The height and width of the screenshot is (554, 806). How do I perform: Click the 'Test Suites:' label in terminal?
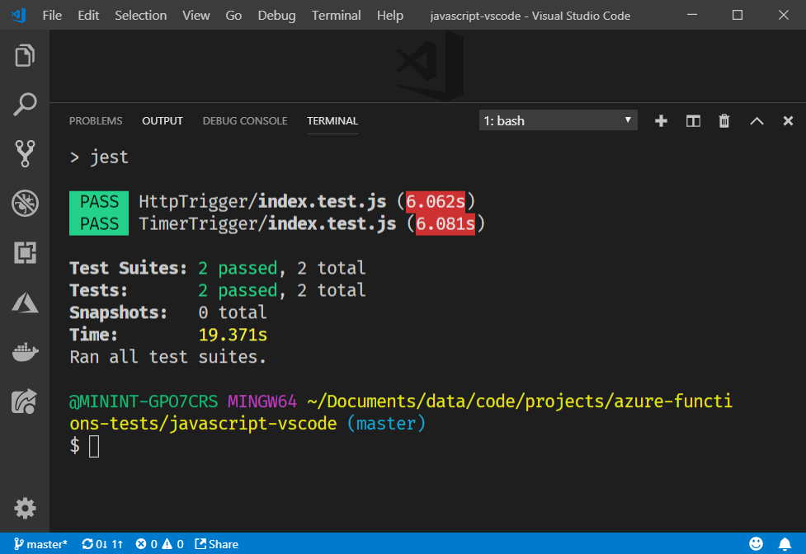(x=129, y=268)
